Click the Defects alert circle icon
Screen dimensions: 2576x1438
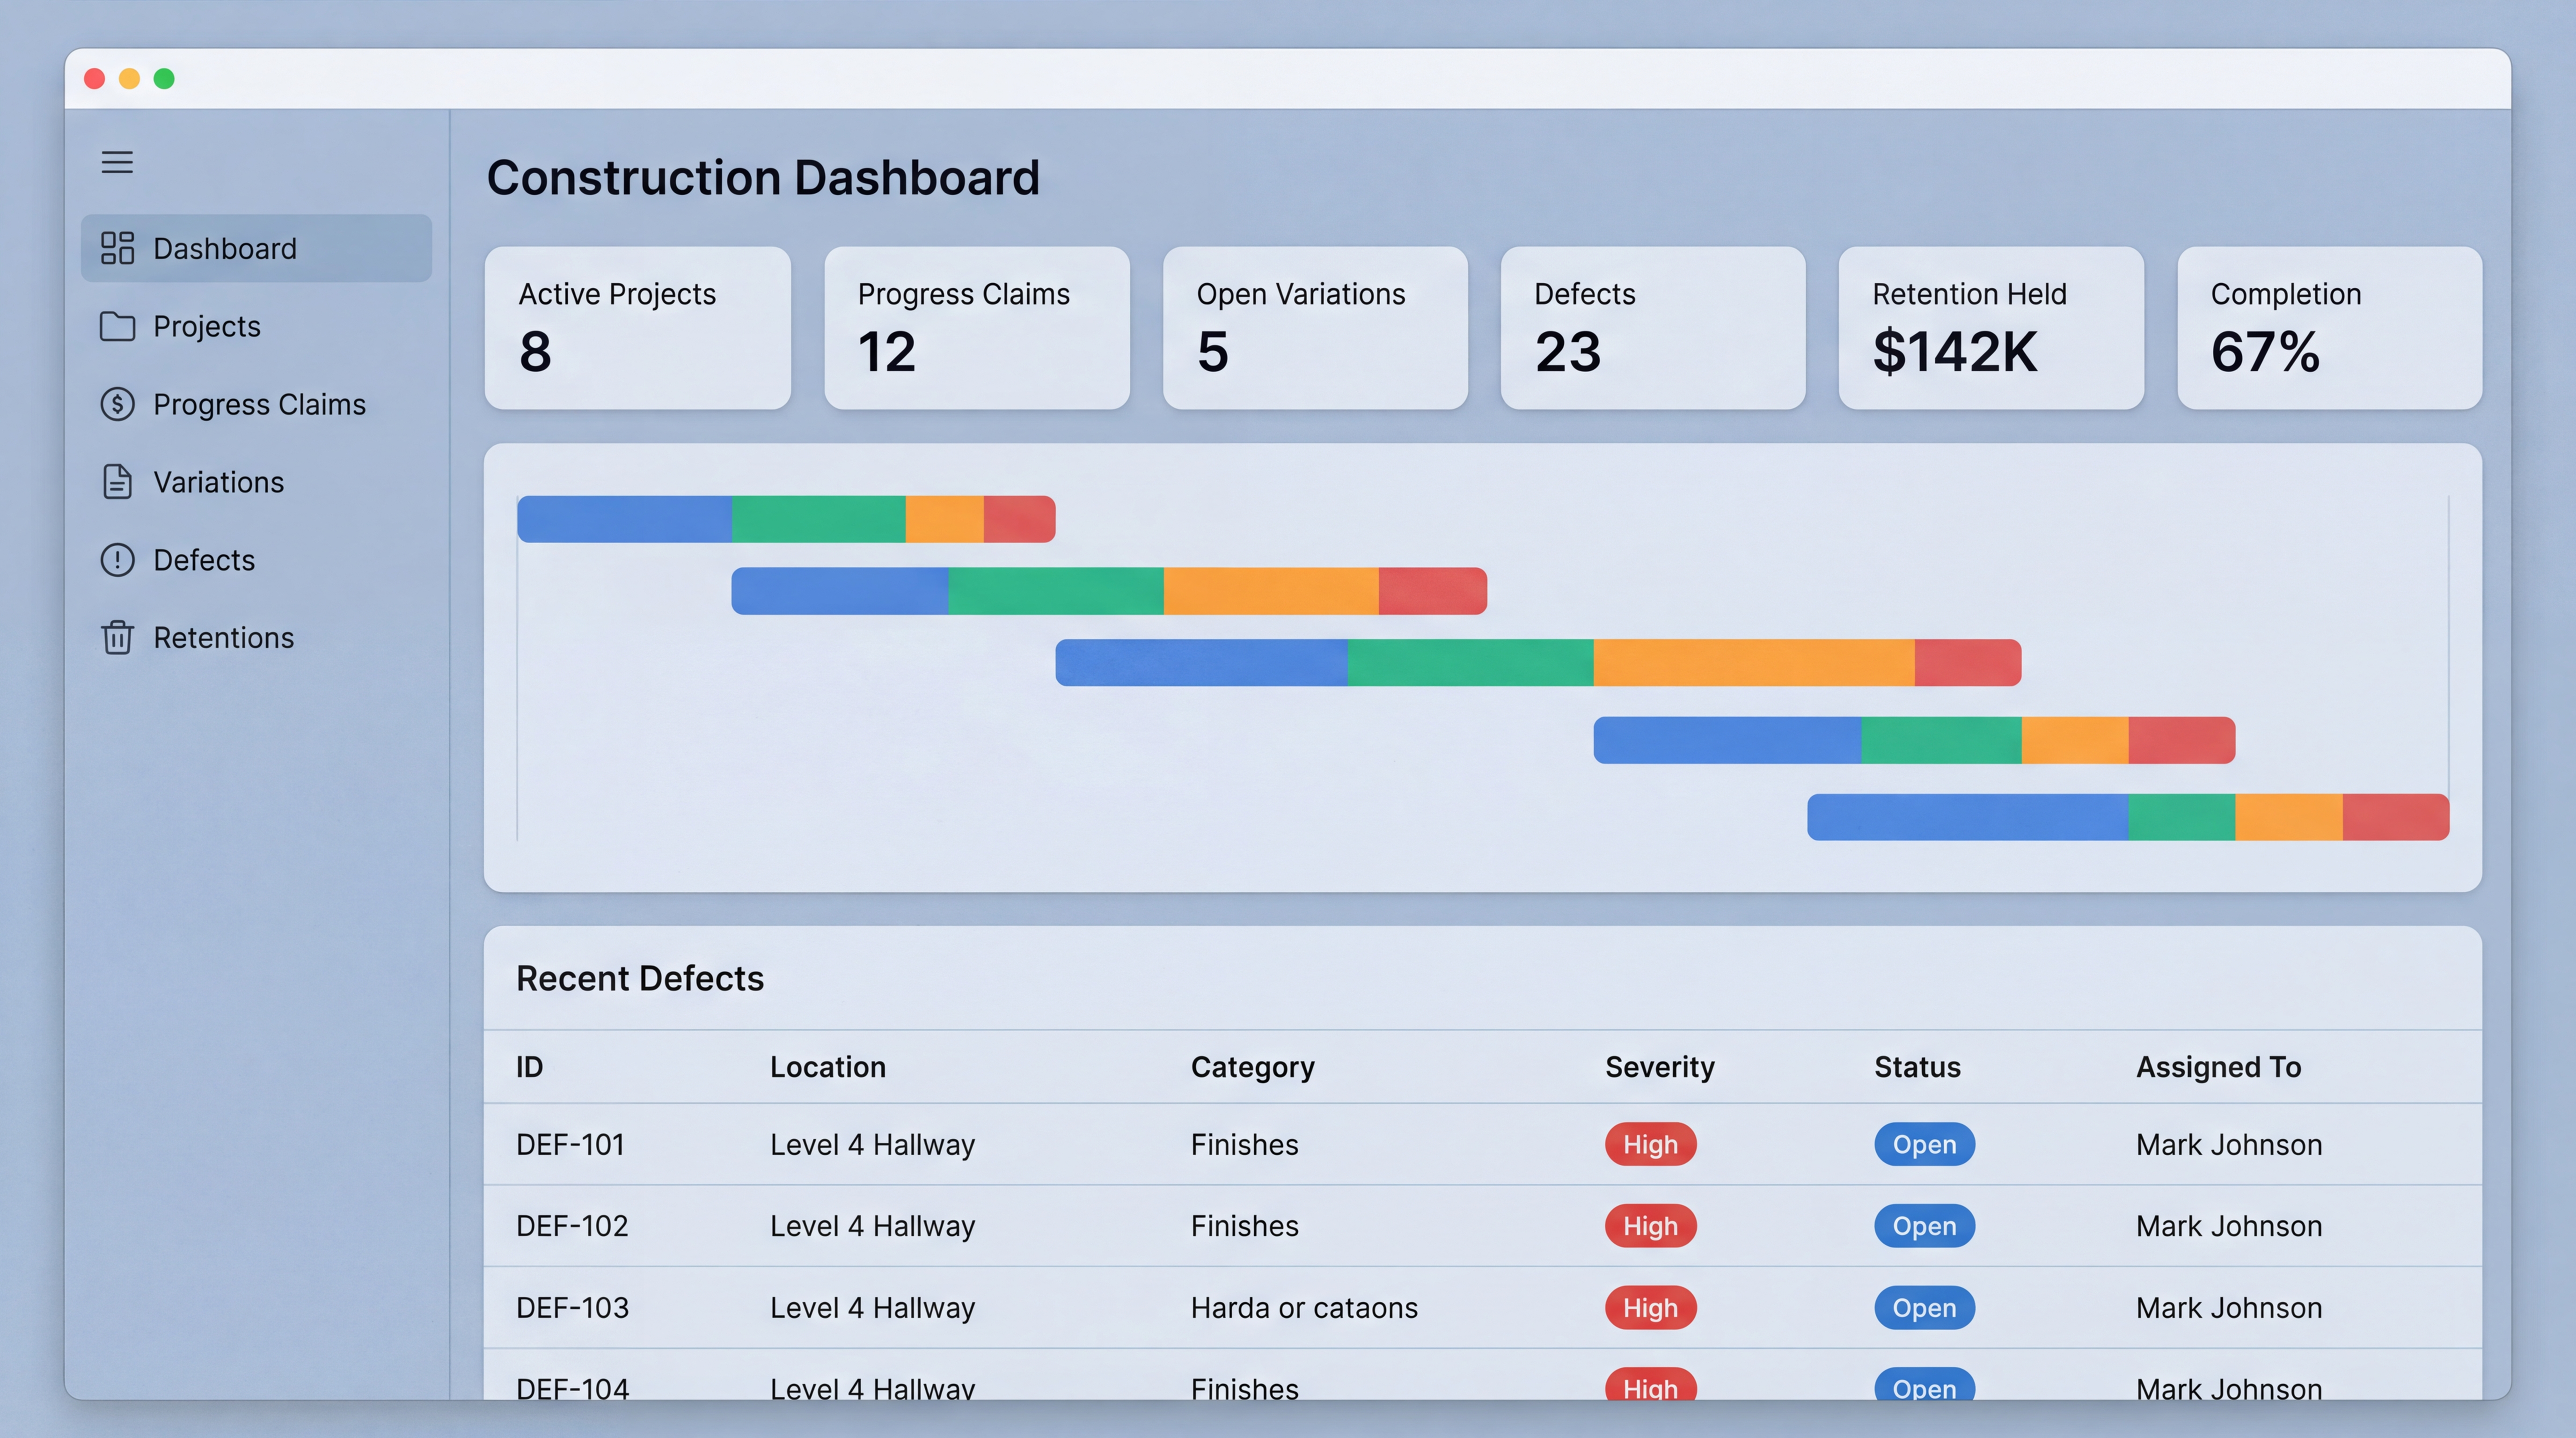coord(117,560)
